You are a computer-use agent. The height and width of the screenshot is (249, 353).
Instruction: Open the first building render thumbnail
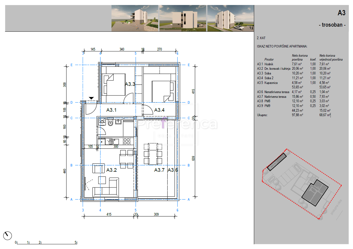pyautogui.click(x=134, y=18)
